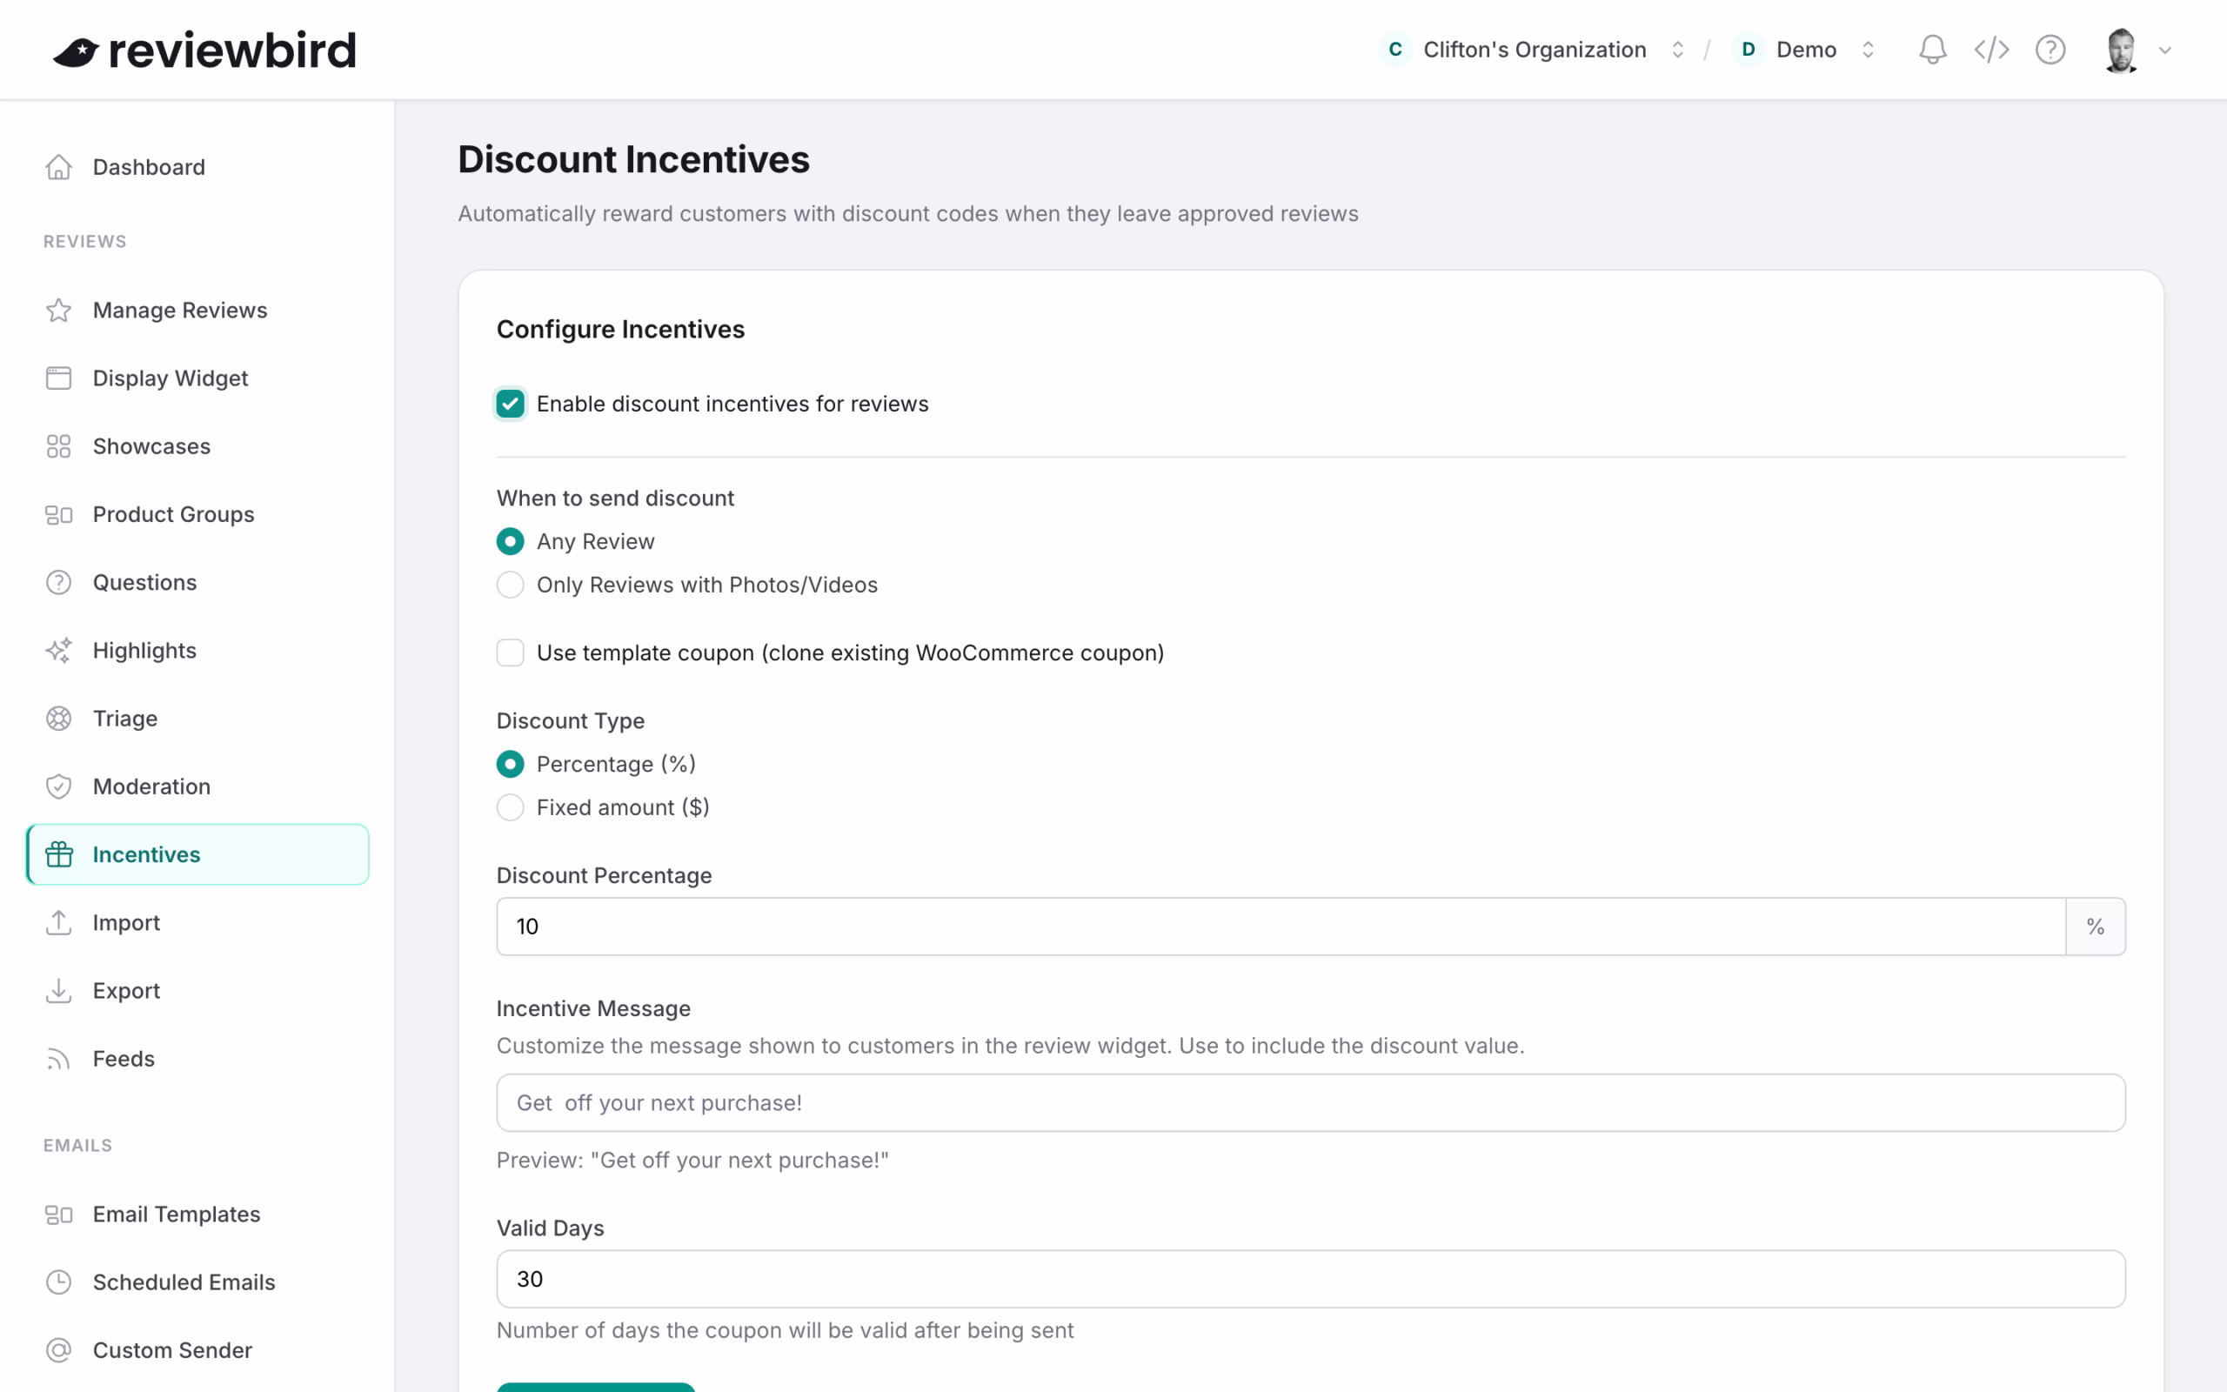Click the Moderation shield icon

pyautogui.click(x=59, y=787)
